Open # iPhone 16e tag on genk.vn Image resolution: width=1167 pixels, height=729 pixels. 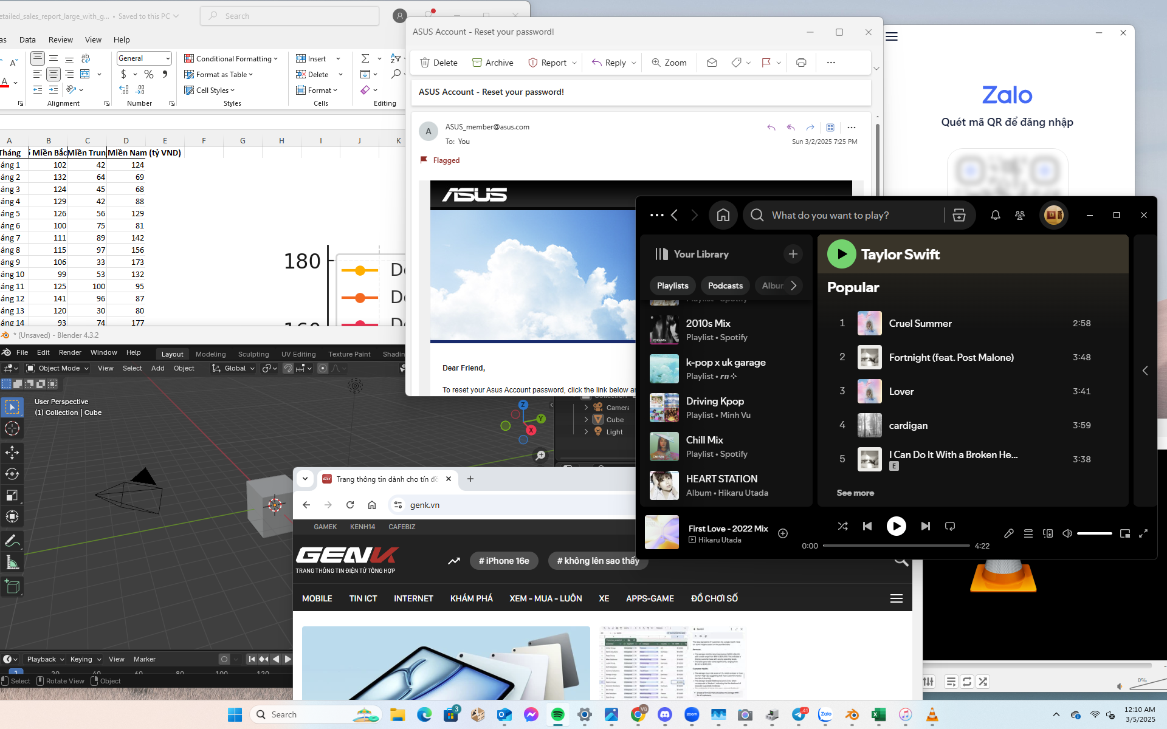[504, 561]
